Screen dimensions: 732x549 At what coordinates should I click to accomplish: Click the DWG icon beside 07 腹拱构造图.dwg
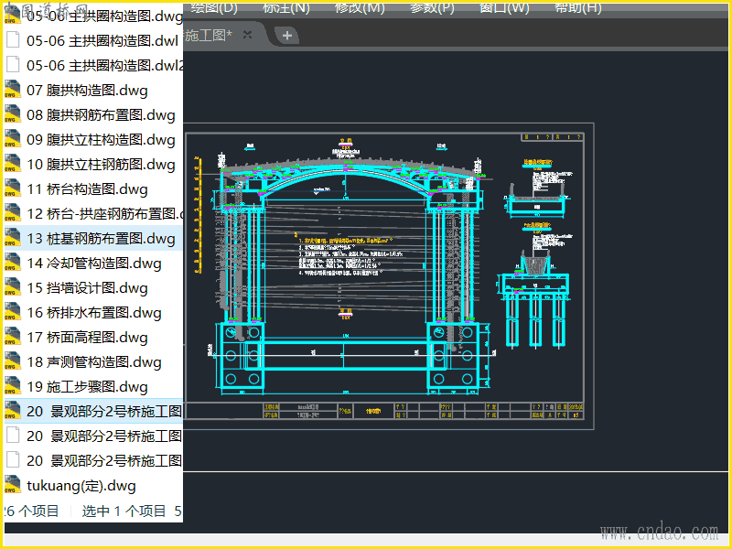pyautogui.click(x=13, y=90)
